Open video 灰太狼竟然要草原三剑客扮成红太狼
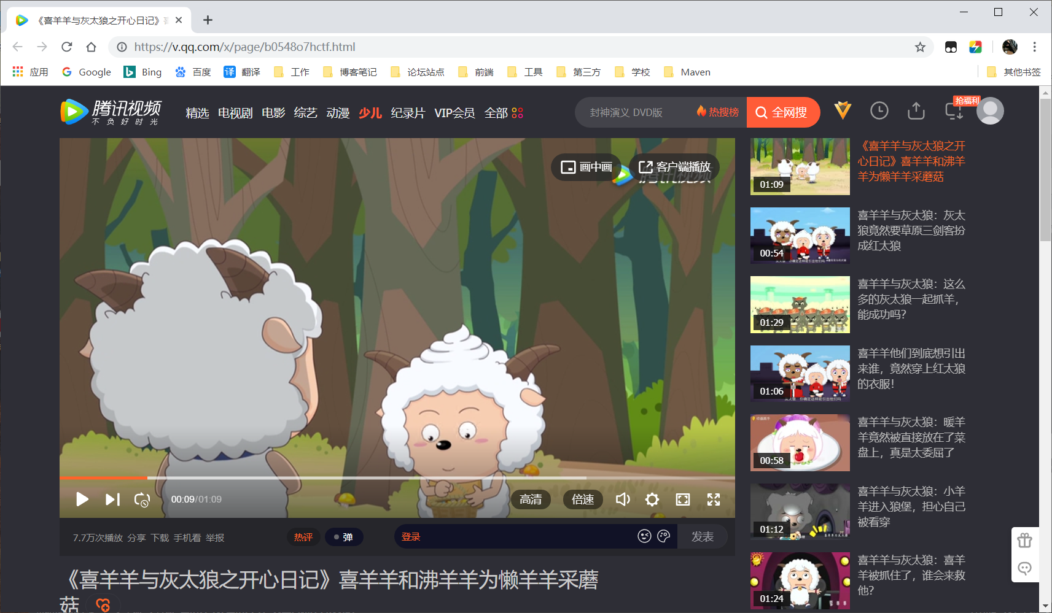 pos(911,230)
